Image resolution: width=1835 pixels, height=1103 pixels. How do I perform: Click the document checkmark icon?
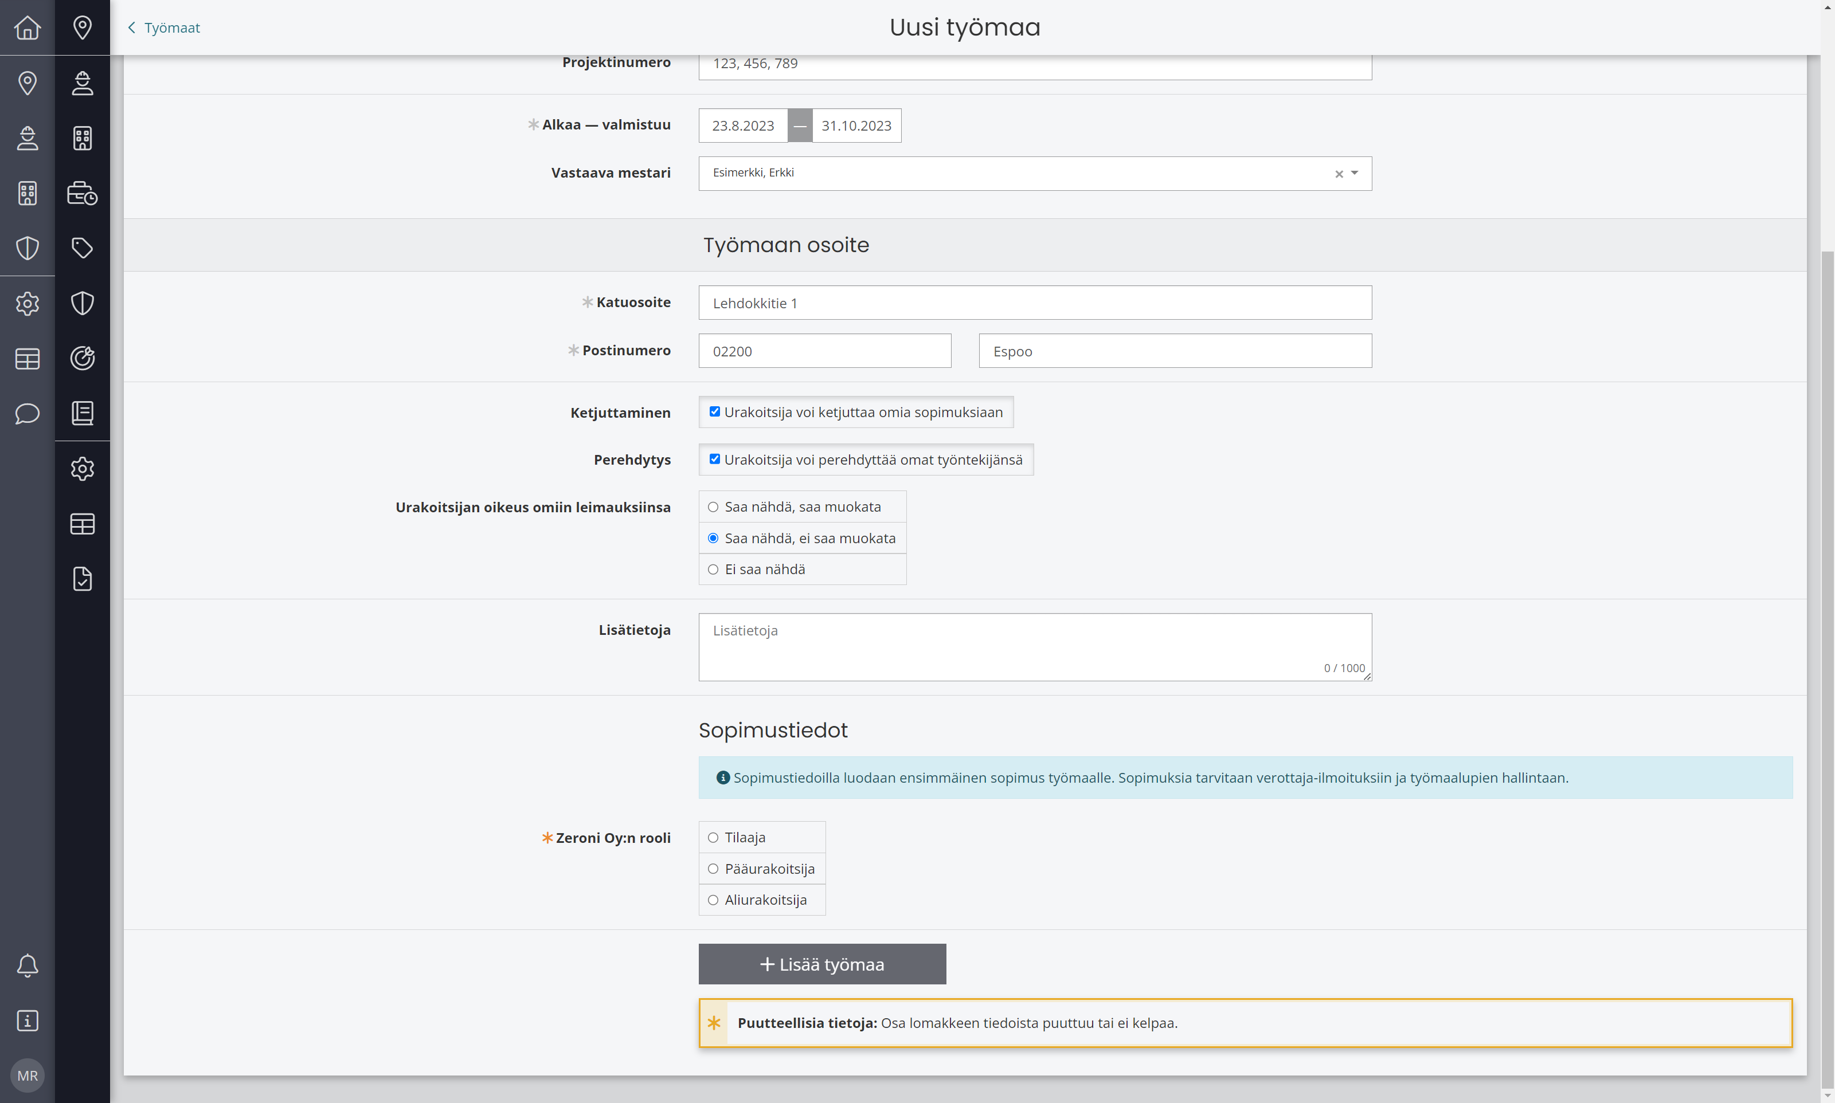(83, 579)
